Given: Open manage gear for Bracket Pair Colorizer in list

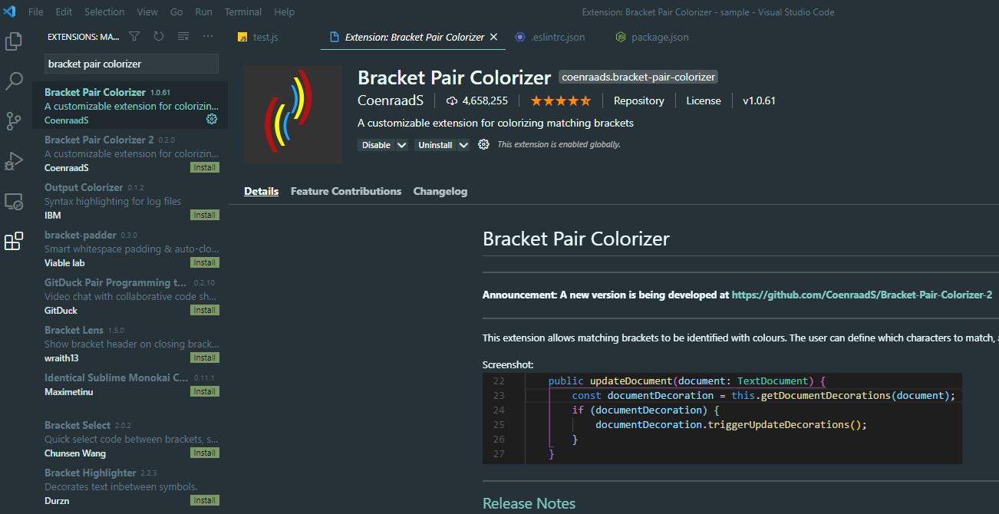Looking at the screenshot, I should [212, 120].
